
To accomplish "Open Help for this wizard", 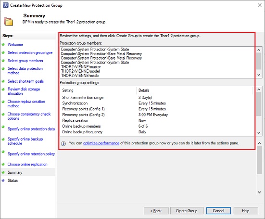I will click(246, 211).
